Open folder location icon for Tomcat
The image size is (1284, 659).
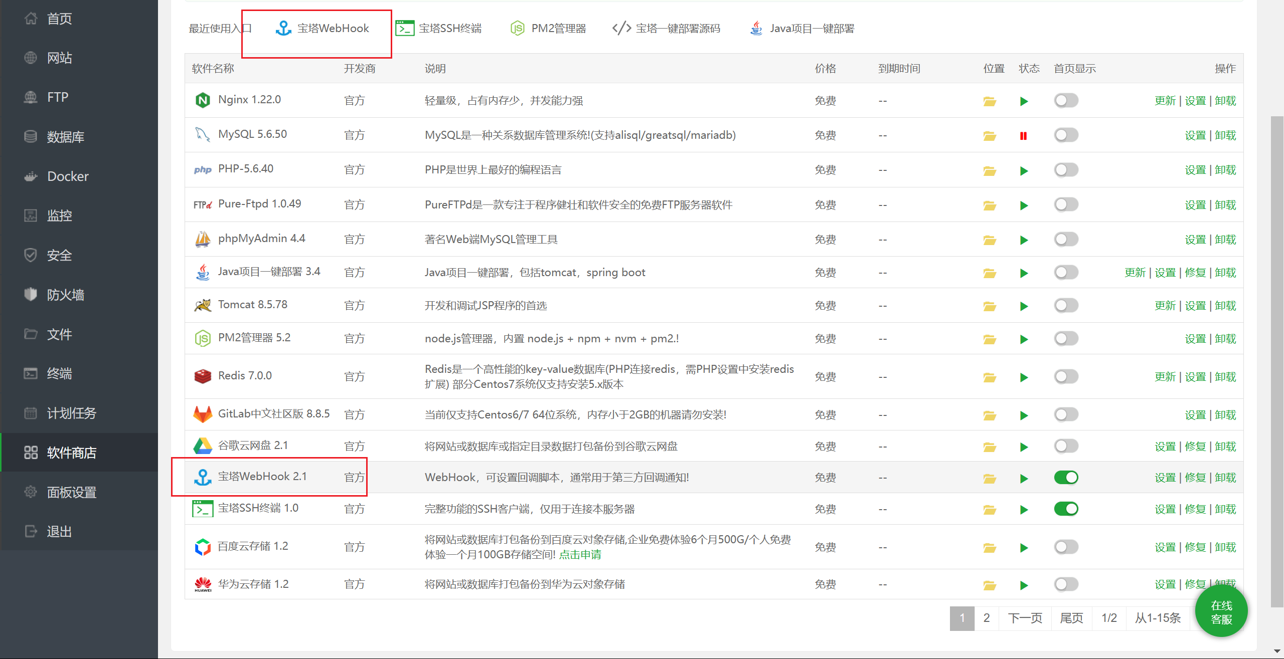[x=989, y=306]
